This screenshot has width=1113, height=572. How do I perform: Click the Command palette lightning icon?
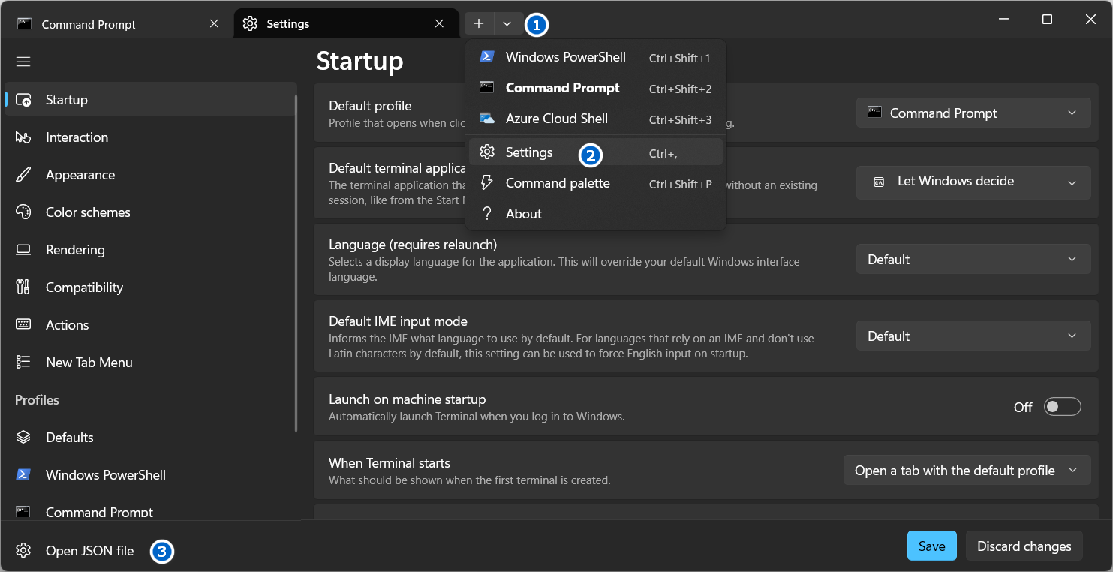[x=487, y=183]
